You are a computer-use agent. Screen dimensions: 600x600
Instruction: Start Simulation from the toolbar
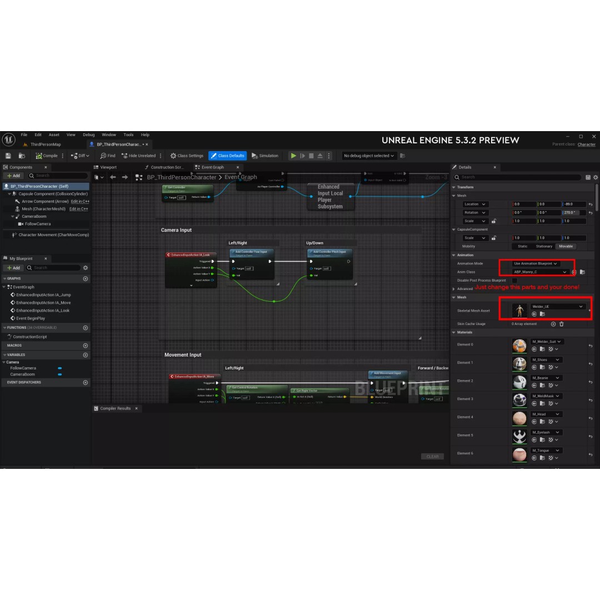coord(265,156)
